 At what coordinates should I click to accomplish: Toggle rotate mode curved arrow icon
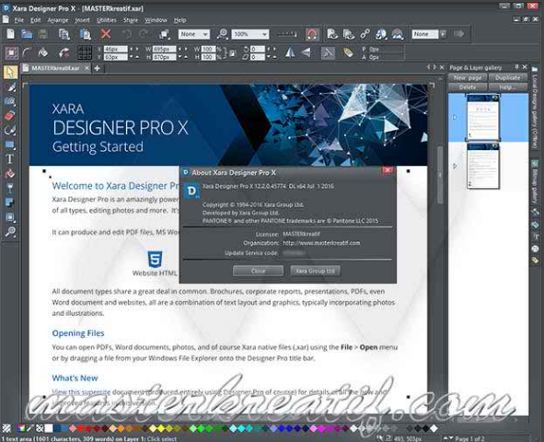(x=64, y=52)
